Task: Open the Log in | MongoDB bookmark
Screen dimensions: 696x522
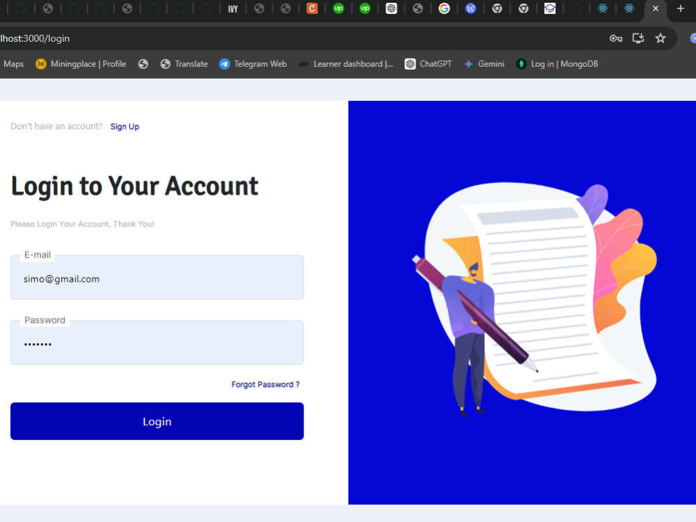Action: tap(557, 64)
